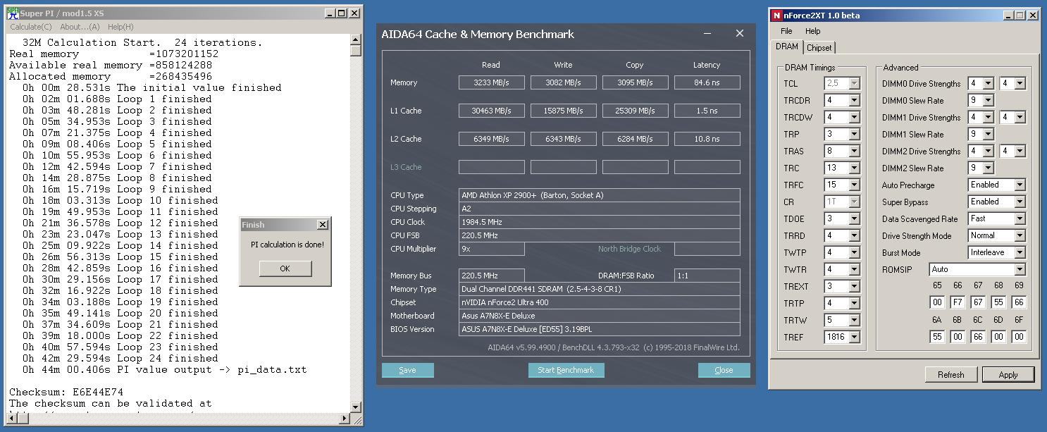This screenshot has width=1047, height=432.
Task: Click the ROMSIP 6F value field
Action: [x=1019, y=337]
